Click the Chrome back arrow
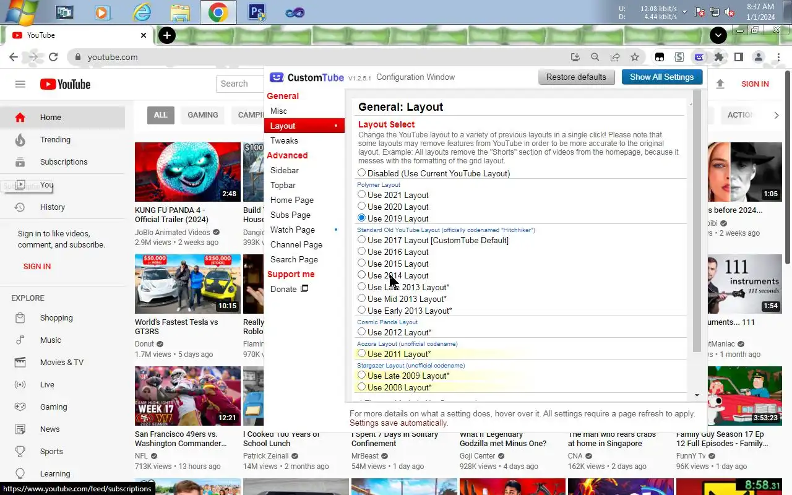 pos(14,57)
